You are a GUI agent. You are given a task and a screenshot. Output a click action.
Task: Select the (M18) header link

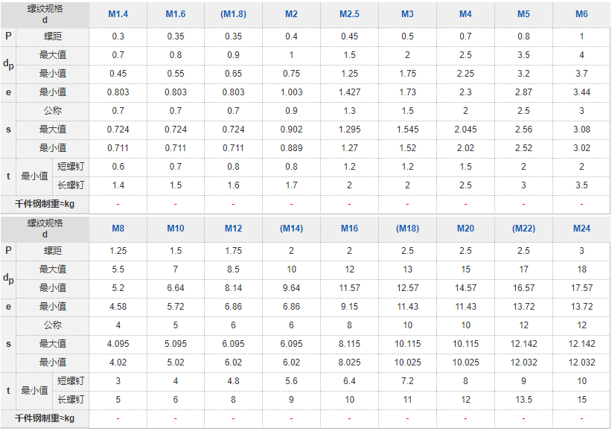(407, 229)
